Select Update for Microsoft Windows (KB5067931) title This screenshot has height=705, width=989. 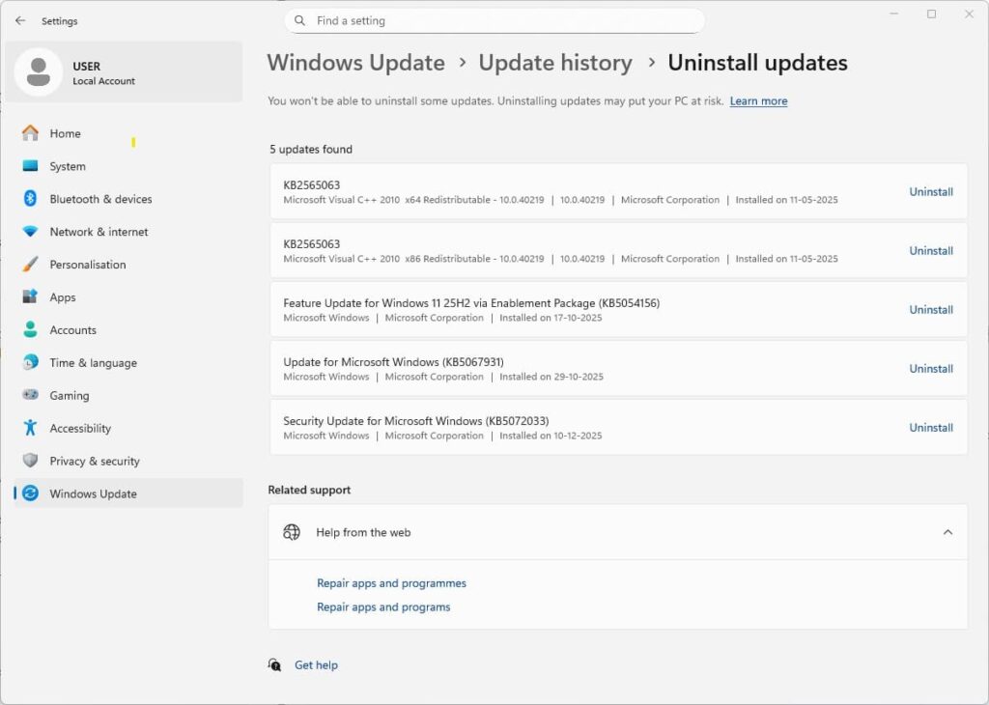(x=394, y=362)
